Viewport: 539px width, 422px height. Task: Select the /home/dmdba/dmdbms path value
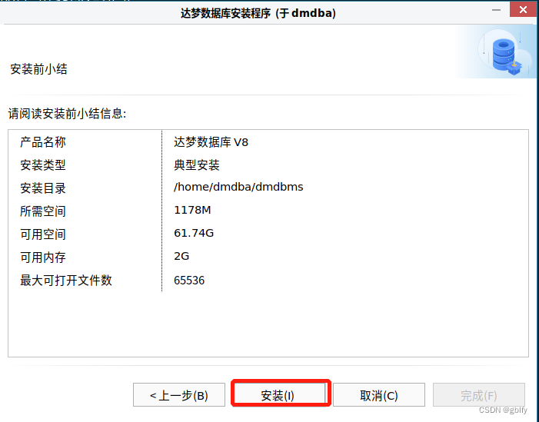pos(238,187)
